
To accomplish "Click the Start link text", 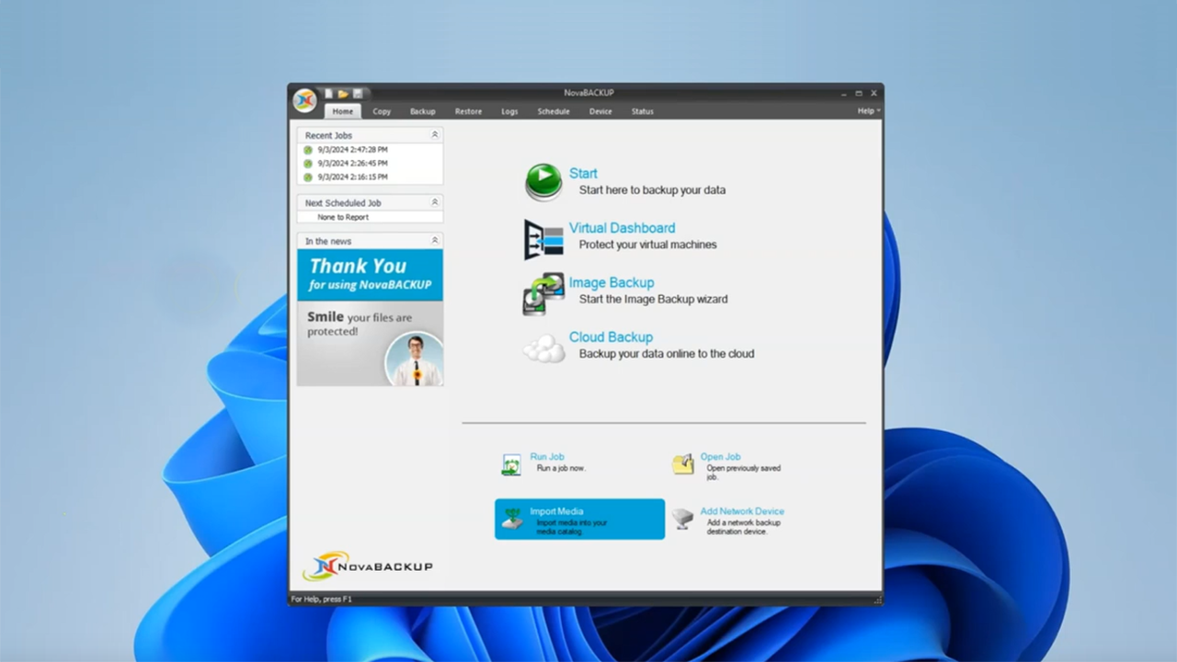I will [583, 174].
